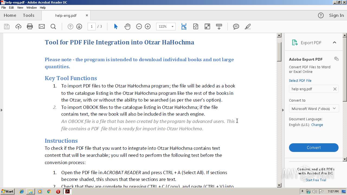Send file by email envelope icon
Screen dimensions: 347x195
(x=41, y=27)
